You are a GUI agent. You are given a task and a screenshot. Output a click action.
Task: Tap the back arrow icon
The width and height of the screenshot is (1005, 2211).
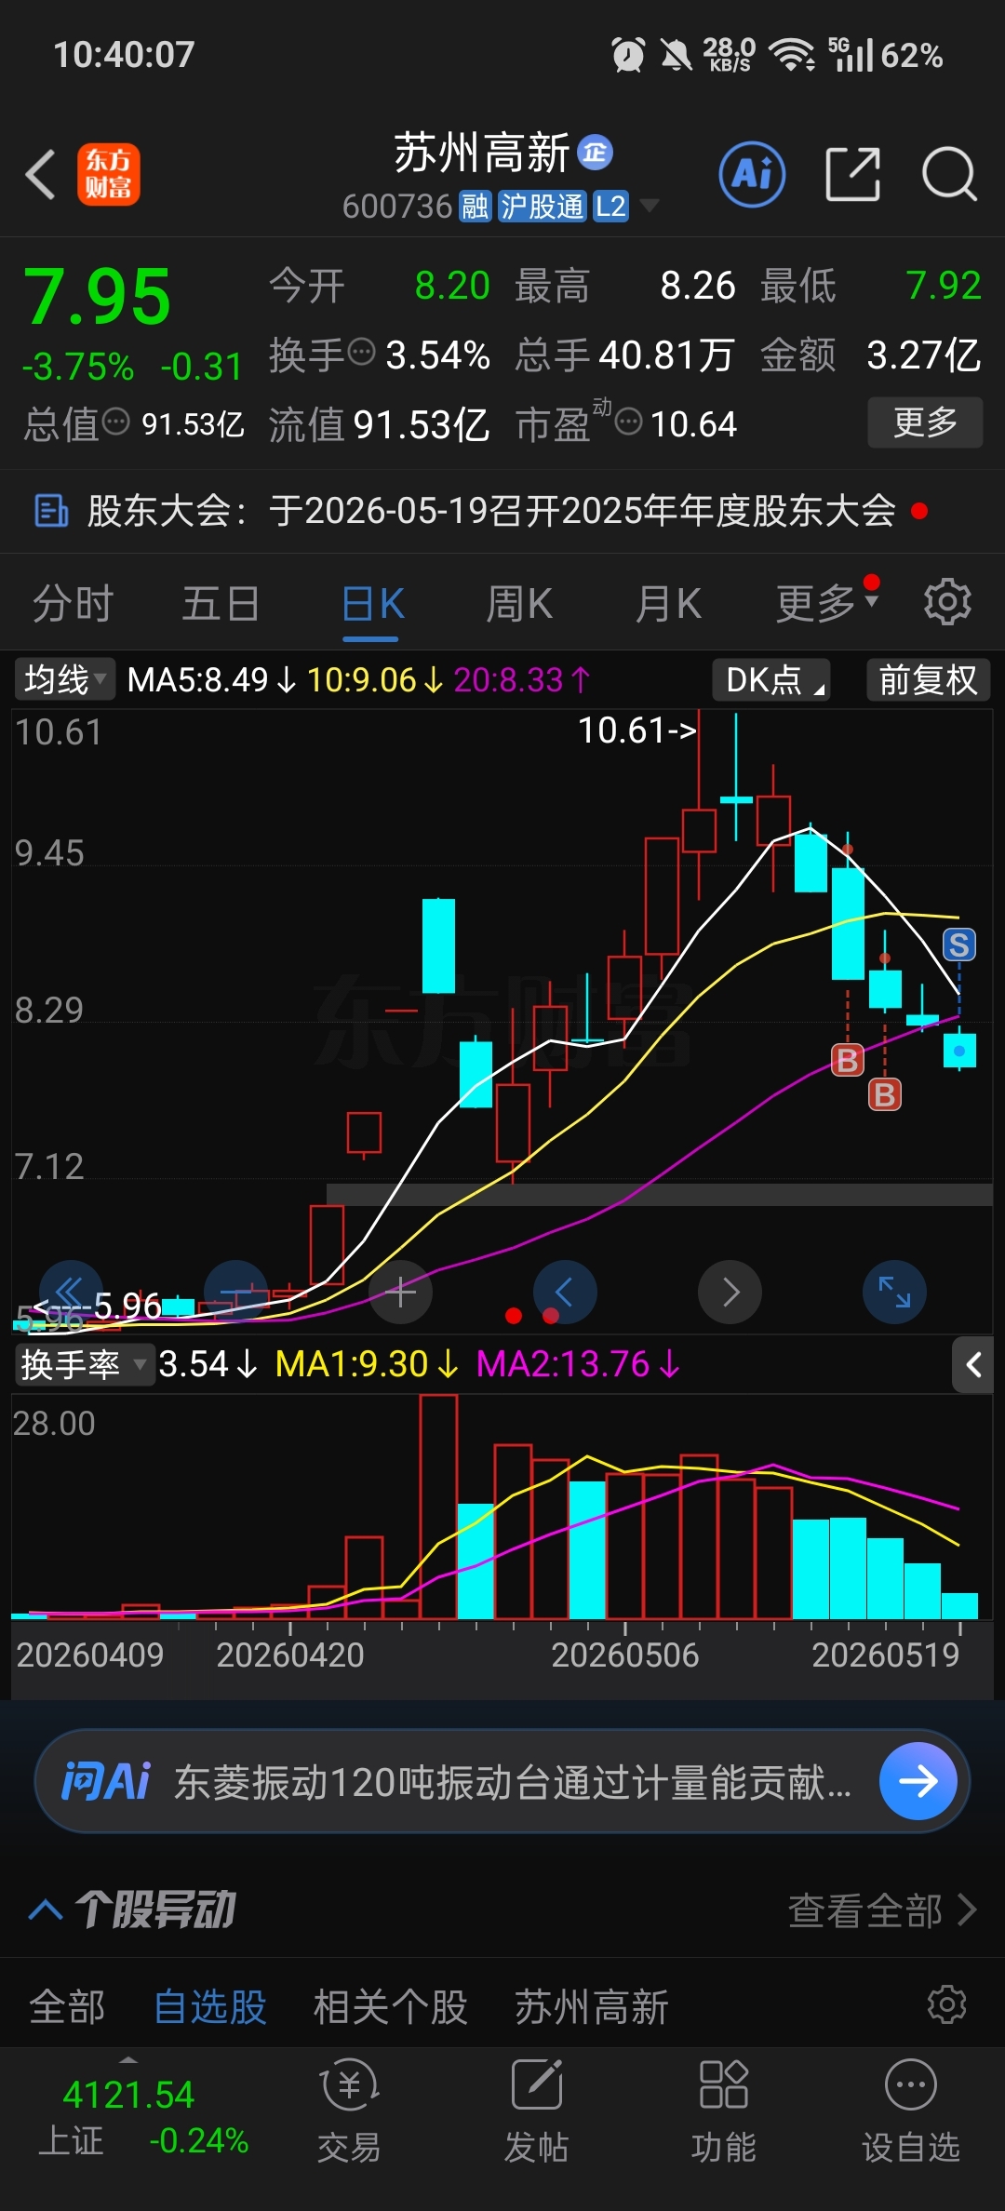(40, 174)
